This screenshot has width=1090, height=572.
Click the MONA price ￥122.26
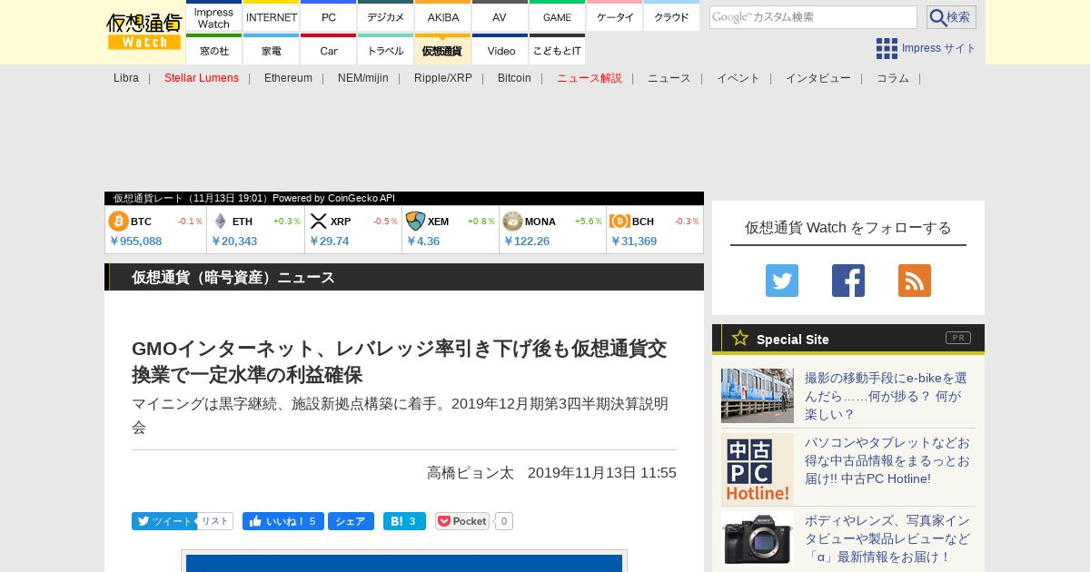pyautogui.click(x=527, y=242)
